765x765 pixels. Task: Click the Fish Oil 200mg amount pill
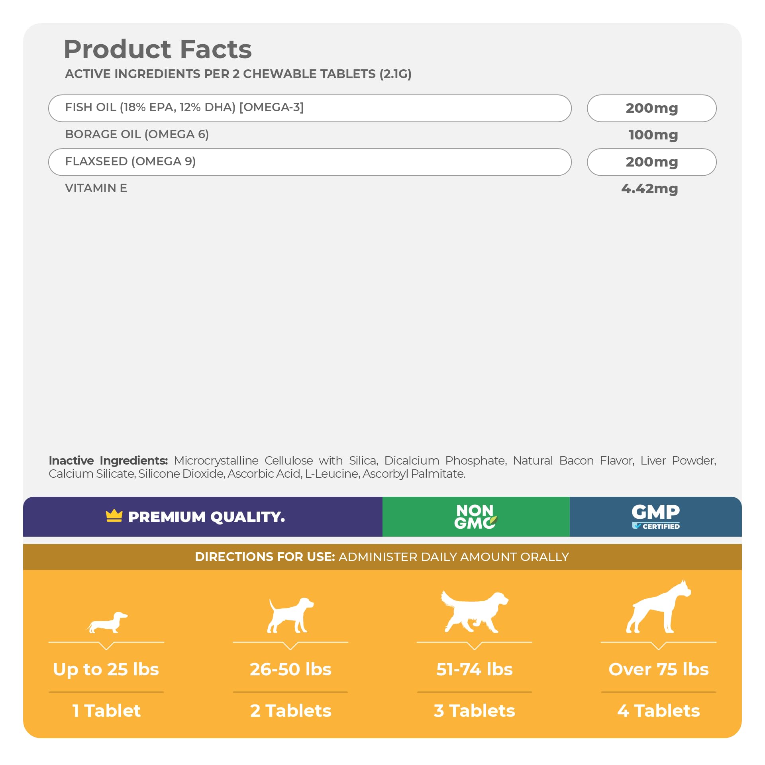(x=651, y=108)
